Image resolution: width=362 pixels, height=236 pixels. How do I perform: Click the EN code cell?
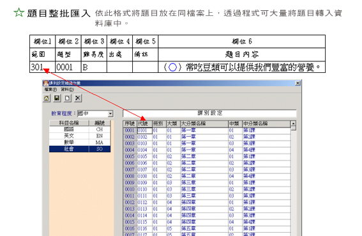[x=100, y=136]
